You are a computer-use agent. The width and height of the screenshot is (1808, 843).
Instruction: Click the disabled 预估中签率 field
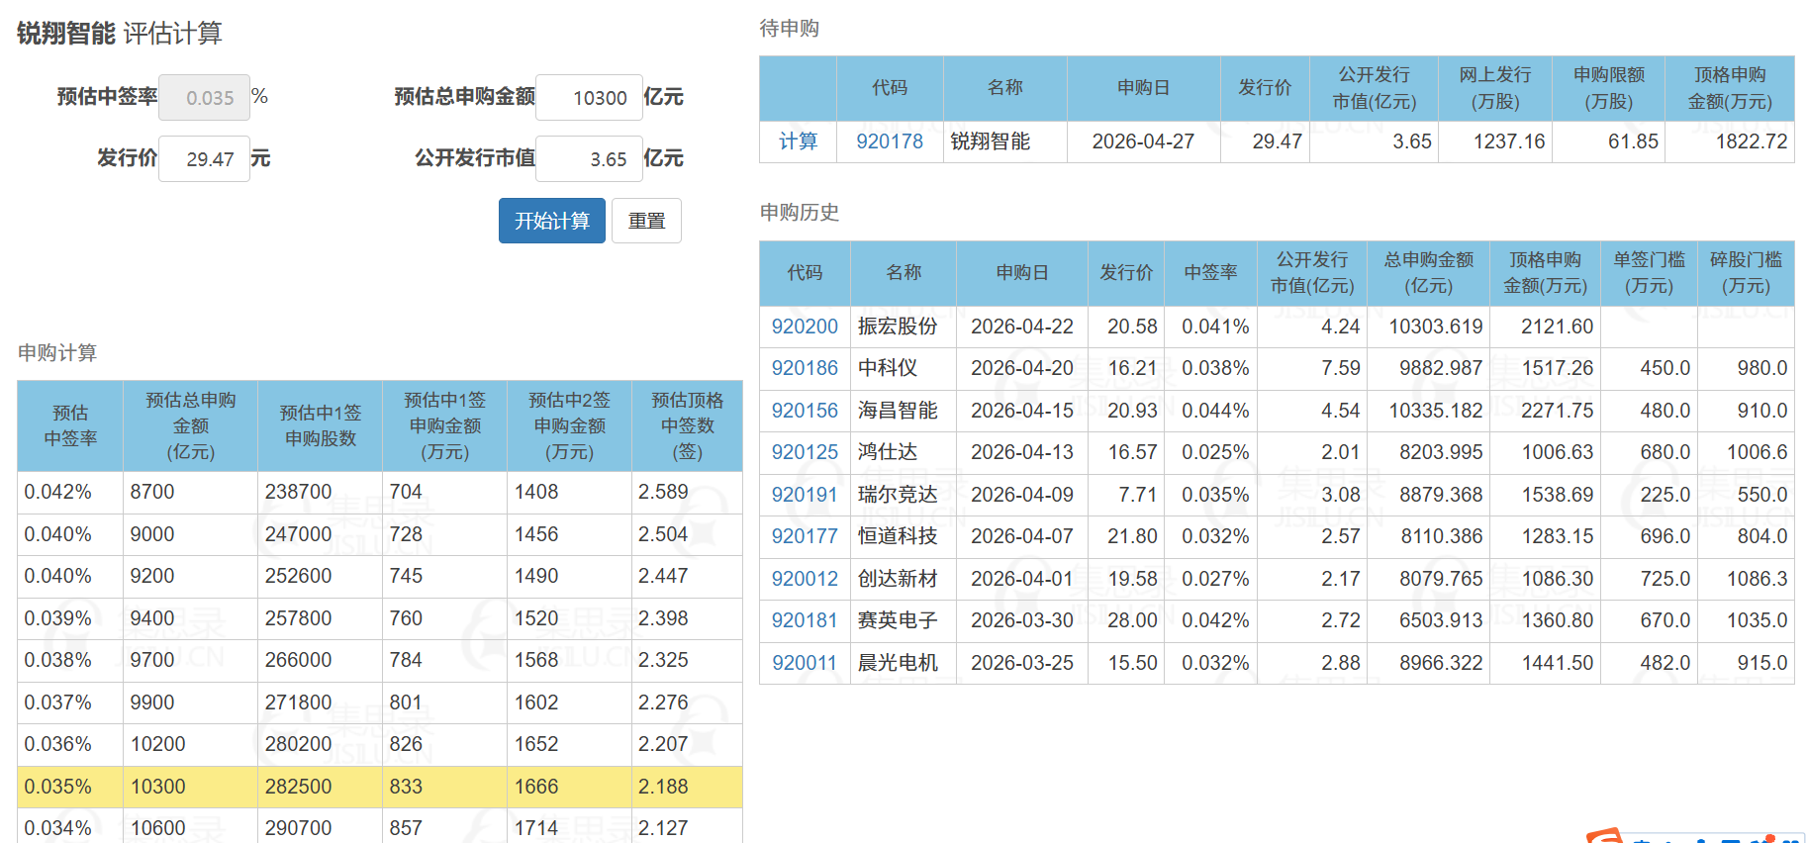point(205,98)
